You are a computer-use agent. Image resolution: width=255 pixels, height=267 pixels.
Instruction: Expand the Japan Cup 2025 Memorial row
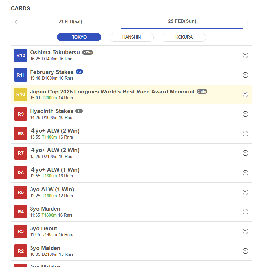(245, 94)
